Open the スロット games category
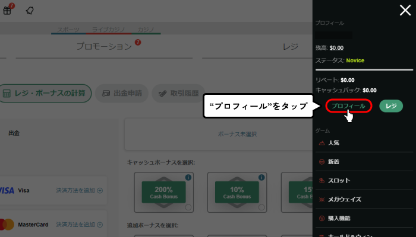The image size is (416, 237). pyautogui.click(x=364, y=181)
